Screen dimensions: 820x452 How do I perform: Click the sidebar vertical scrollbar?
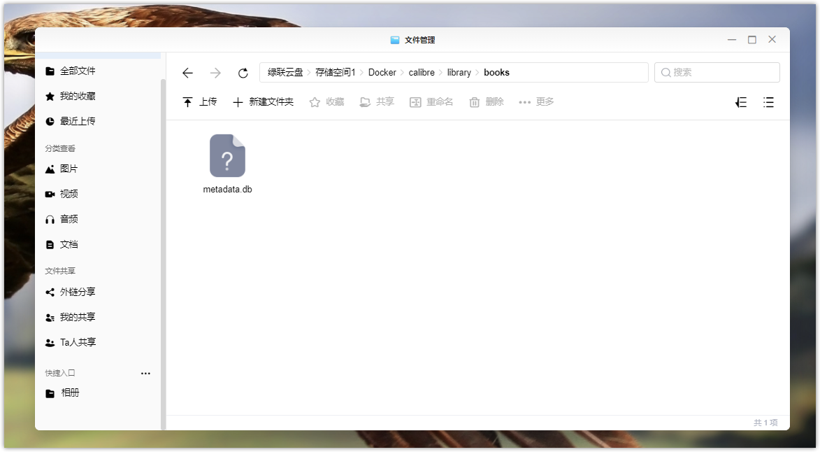[x=163, y=254]
